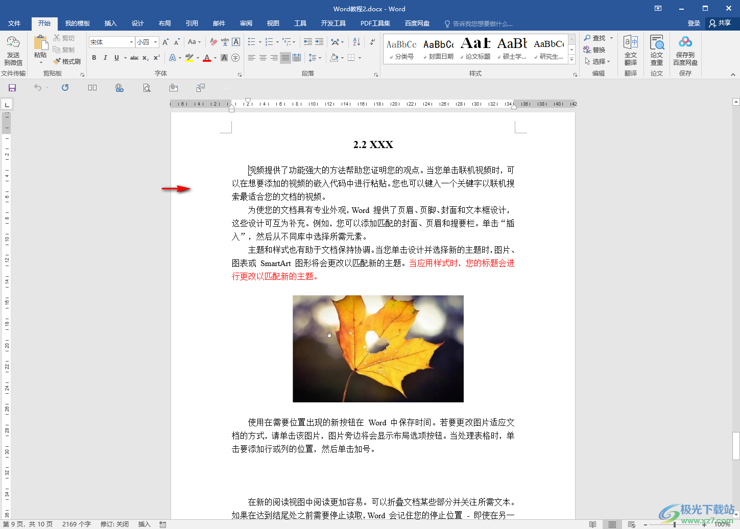Screen dimensions: 740x529
Task: Click the 复制 copy button
Action: coord(64,50)
